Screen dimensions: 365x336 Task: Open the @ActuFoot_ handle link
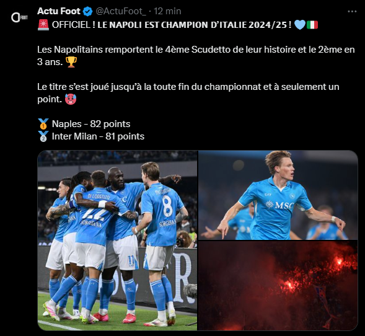[121, 11]
